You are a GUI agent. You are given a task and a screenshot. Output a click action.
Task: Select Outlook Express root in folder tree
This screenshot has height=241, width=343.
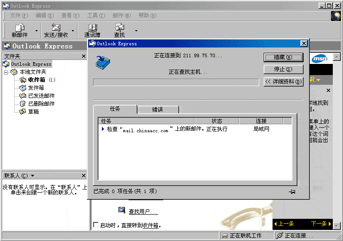point(31,64)
